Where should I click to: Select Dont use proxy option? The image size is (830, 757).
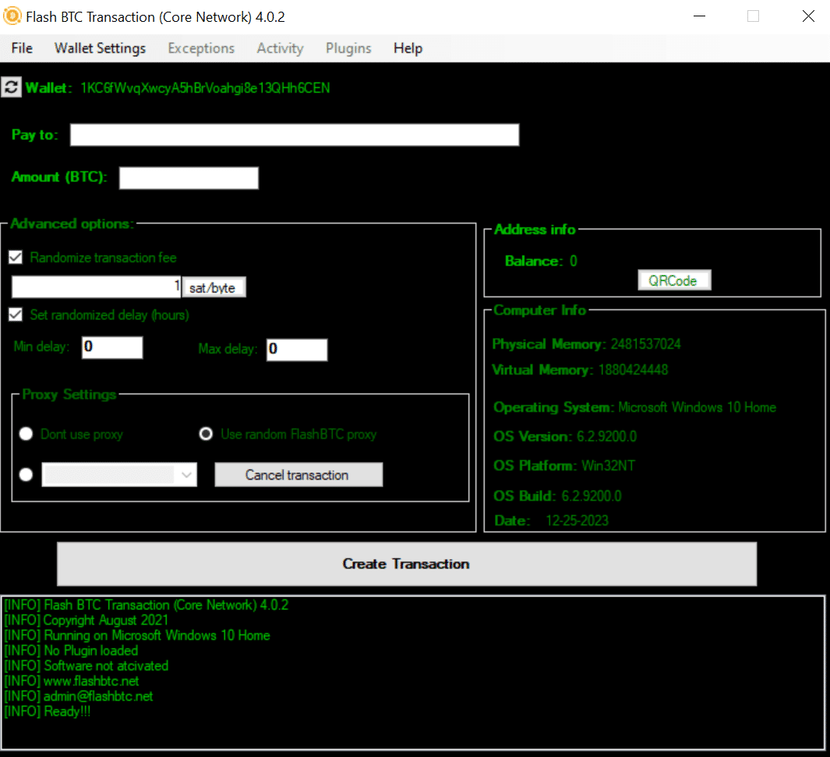[26, 434]
